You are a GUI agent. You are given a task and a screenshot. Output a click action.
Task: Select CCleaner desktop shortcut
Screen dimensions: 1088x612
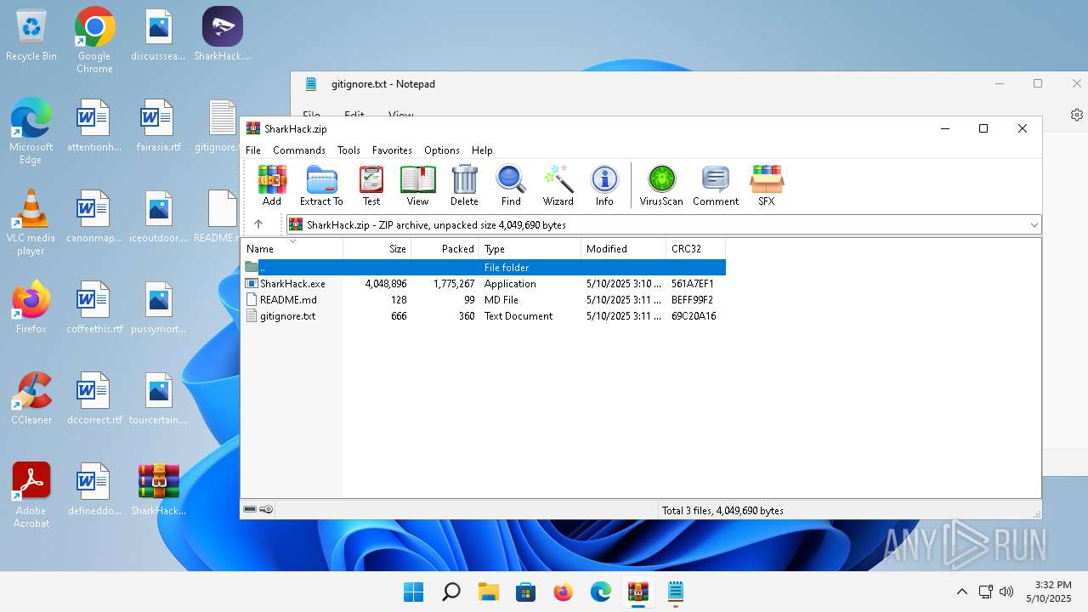coord(31,398)
